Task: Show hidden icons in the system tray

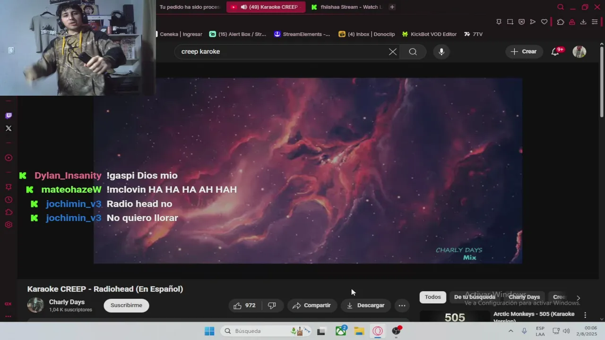Action: 510,331
